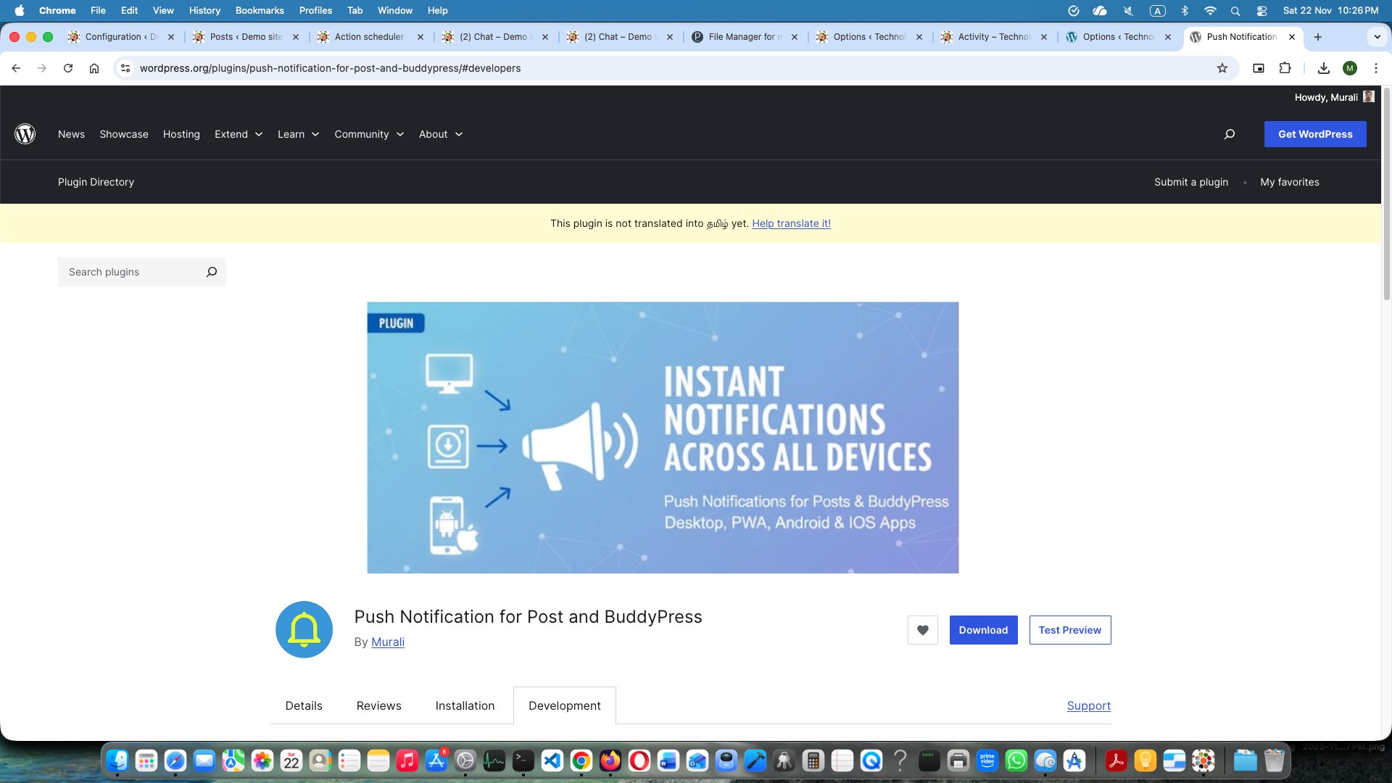Screen dimensions: 1392x783
Task: Click the WordPress logo icon
Action: coord(25,134)
